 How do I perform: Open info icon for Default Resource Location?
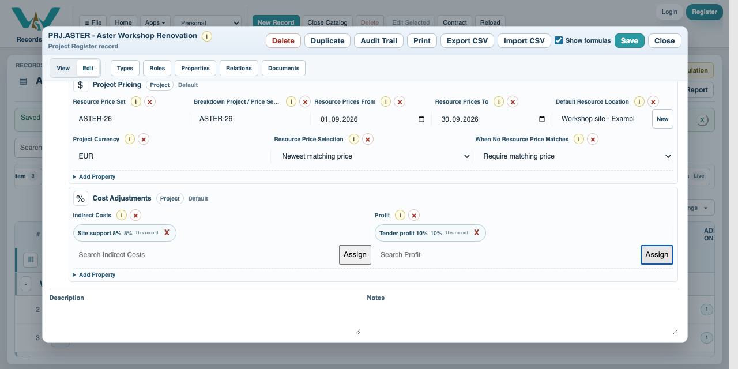click(639, 102)
